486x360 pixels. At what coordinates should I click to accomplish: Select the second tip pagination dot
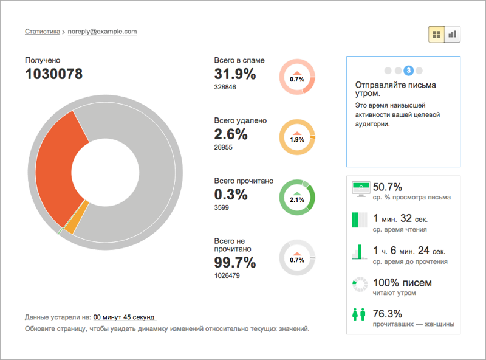[x=399, y=71]
